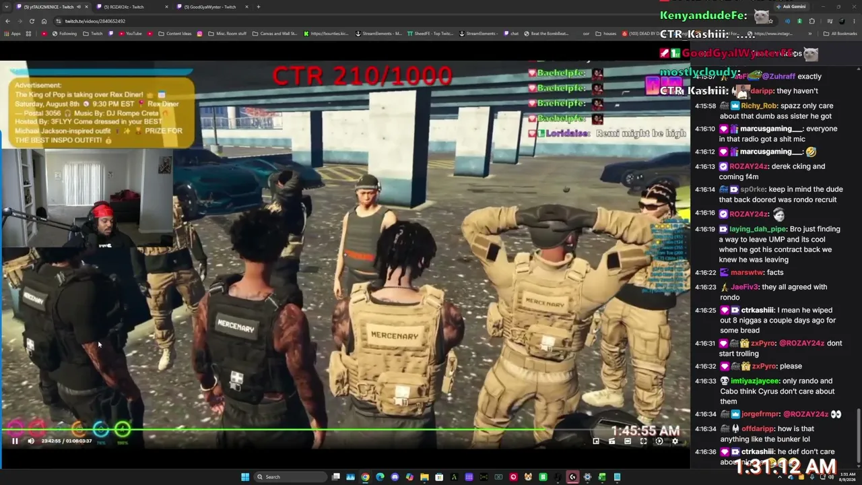Open the video player settings gear

pyautogui.click(x=675, y=441)
